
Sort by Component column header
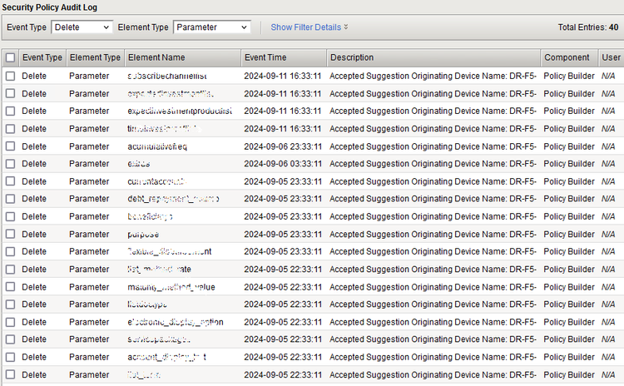(x=569, y=57)
